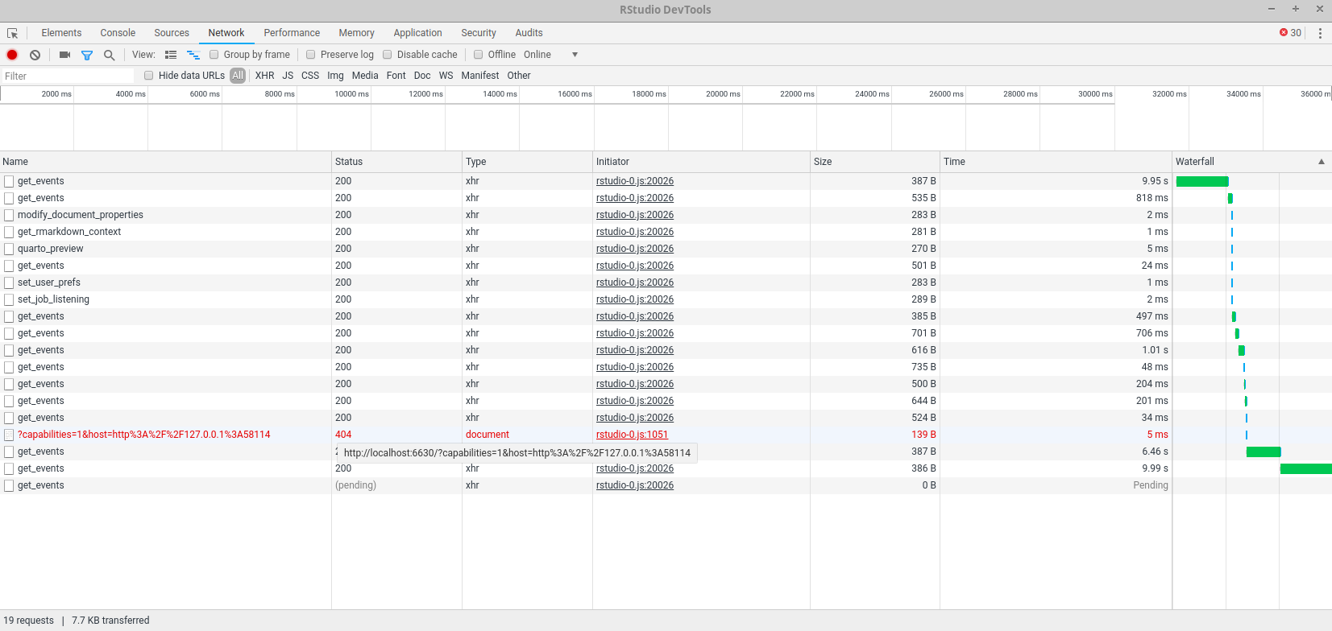Sort by Initiator column header
1332x631 pixels.
[701, 162]
